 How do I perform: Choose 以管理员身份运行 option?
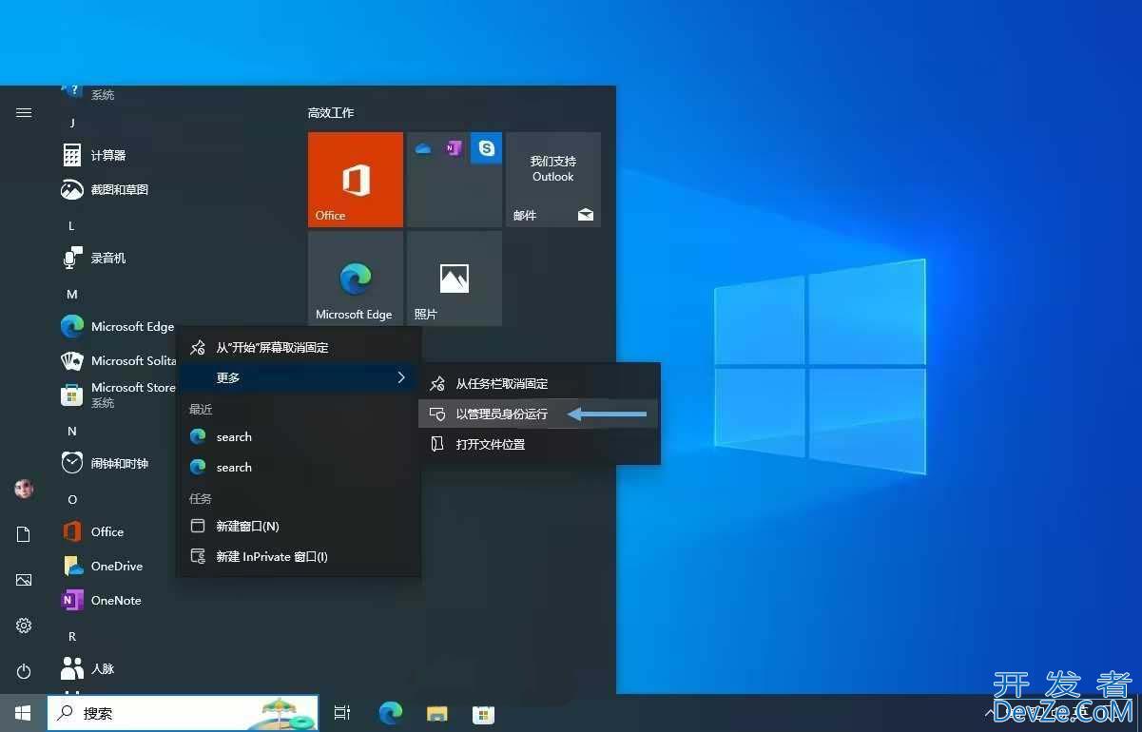click(539, 414)
